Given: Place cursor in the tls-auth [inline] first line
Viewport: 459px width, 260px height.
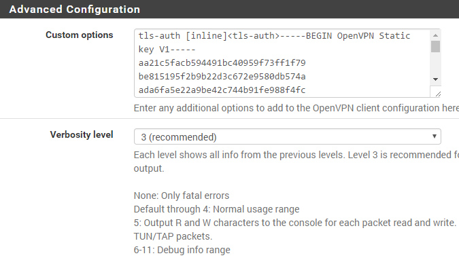Looking at the screenshot, I should [274, 36].
